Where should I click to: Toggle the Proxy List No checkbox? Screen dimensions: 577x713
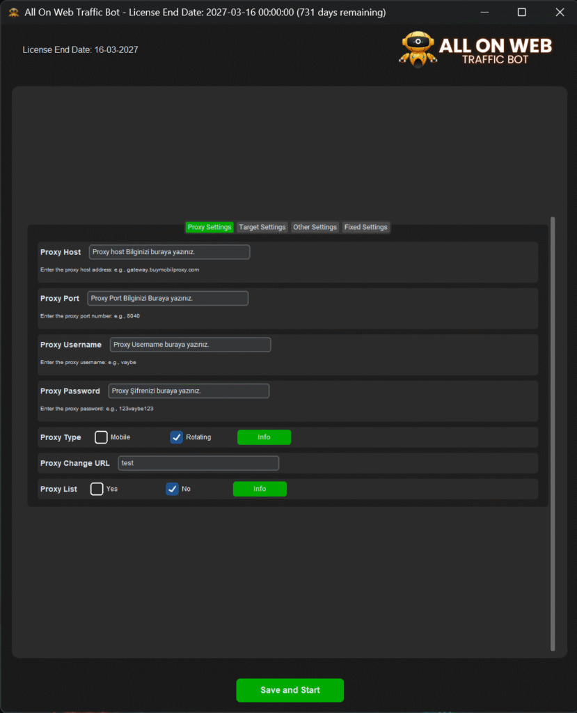(173, 489)
